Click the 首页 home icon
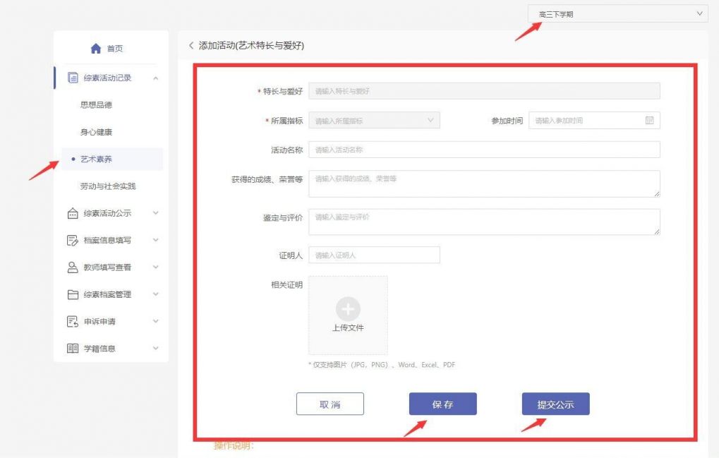 click(95, 48)
